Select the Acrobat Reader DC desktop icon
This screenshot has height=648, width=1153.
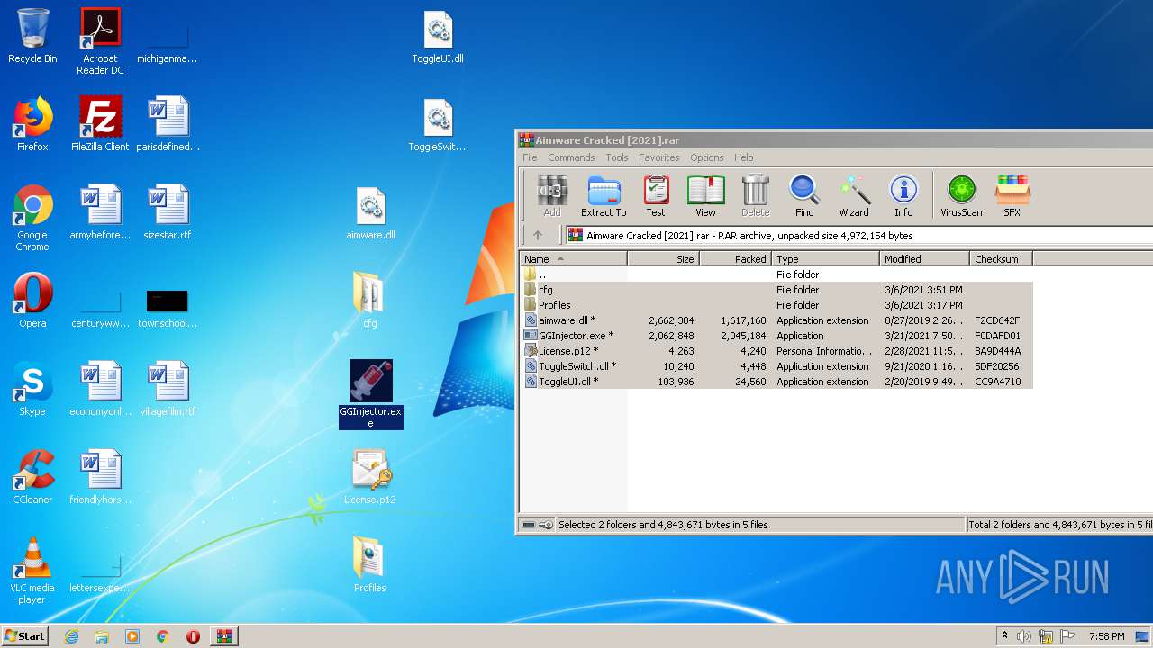100,41
